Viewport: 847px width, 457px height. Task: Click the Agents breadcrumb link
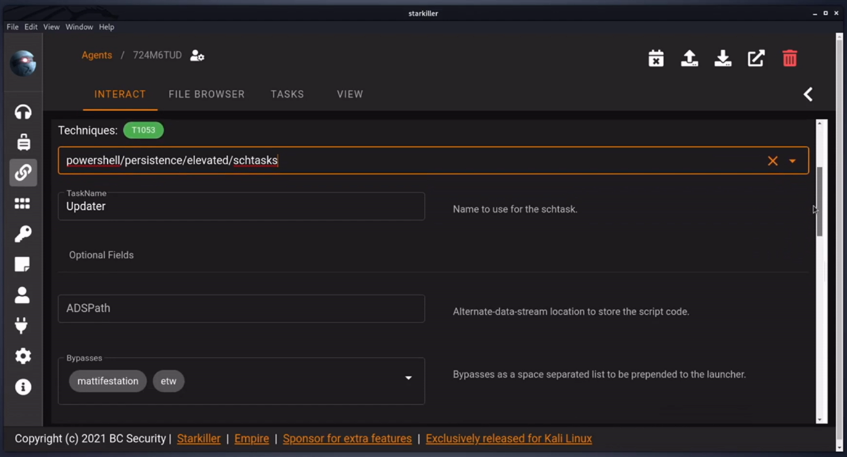pos(97,55)
